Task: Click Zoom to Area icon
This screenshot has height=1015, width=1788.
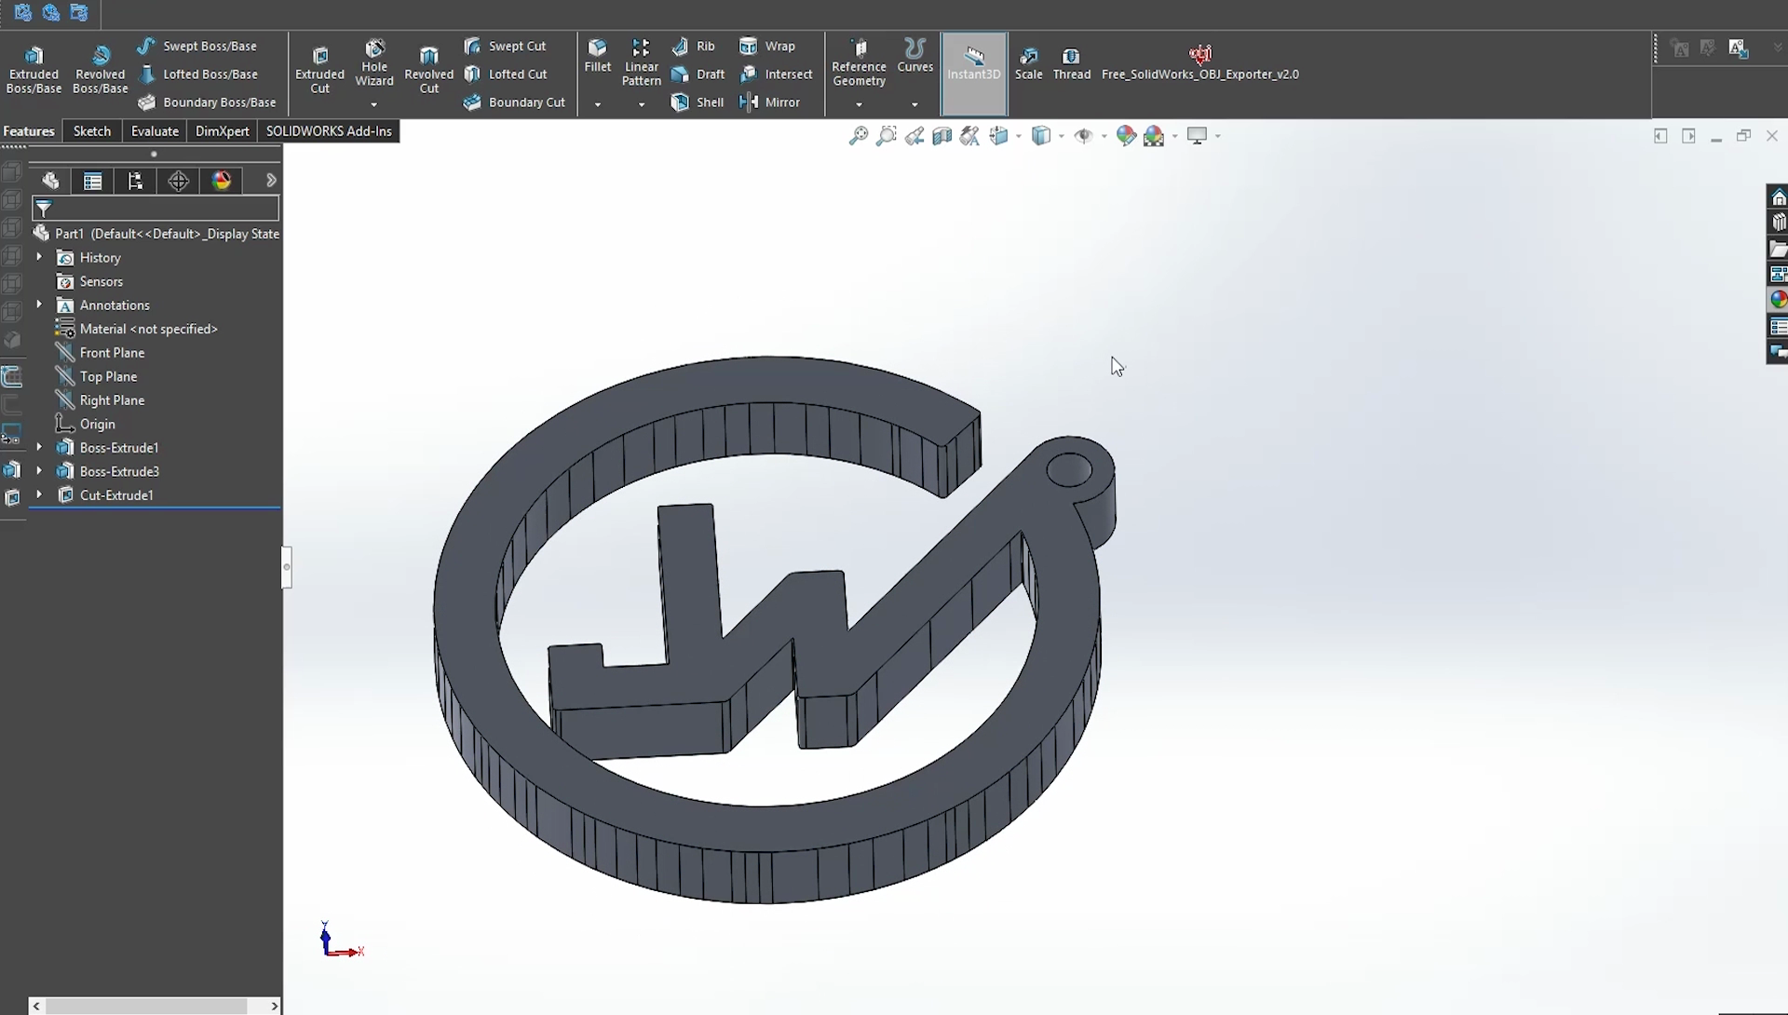Action: pos(886,136)
